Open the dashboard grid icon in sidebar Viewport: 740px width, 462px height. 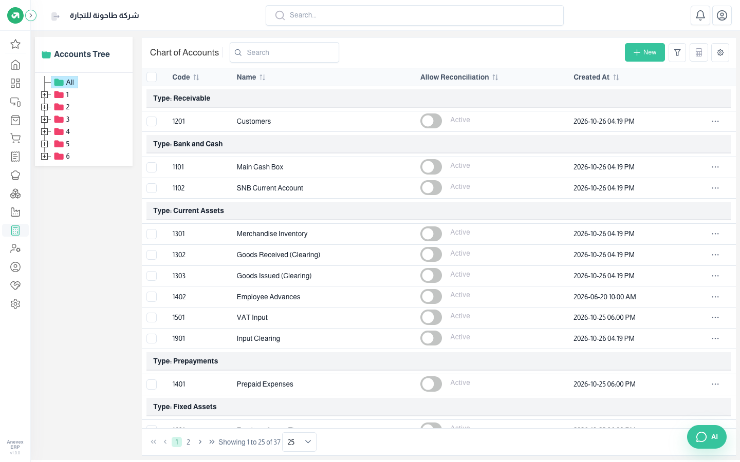pyautogui.click(x=15, y=83)
